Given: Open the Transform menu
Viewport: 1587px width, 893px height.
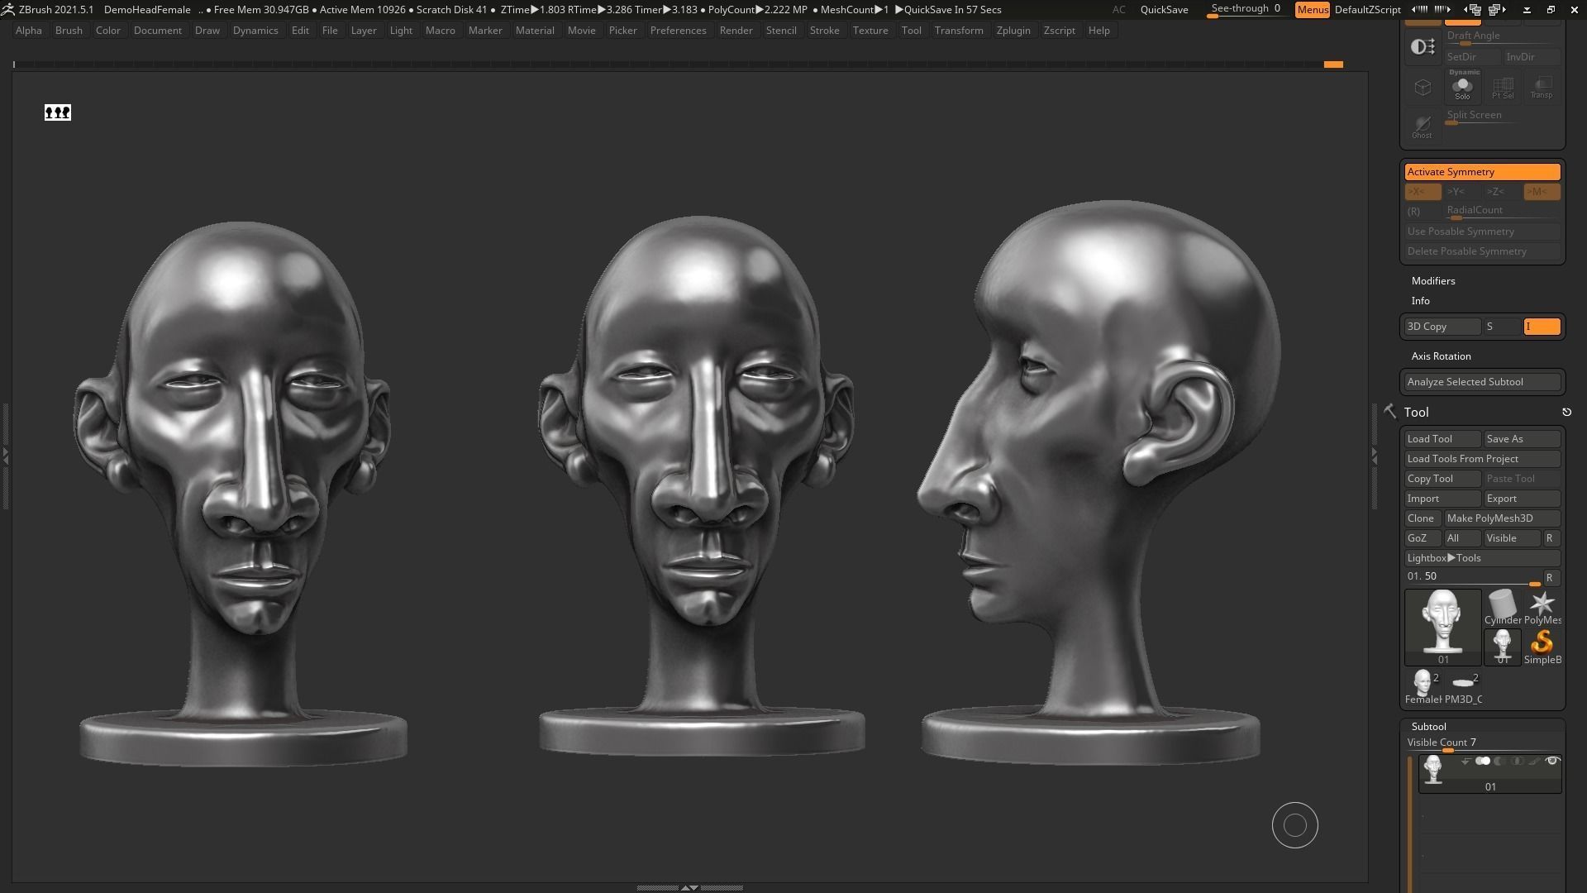Looking at the screenshot, I should pos(959,31).
